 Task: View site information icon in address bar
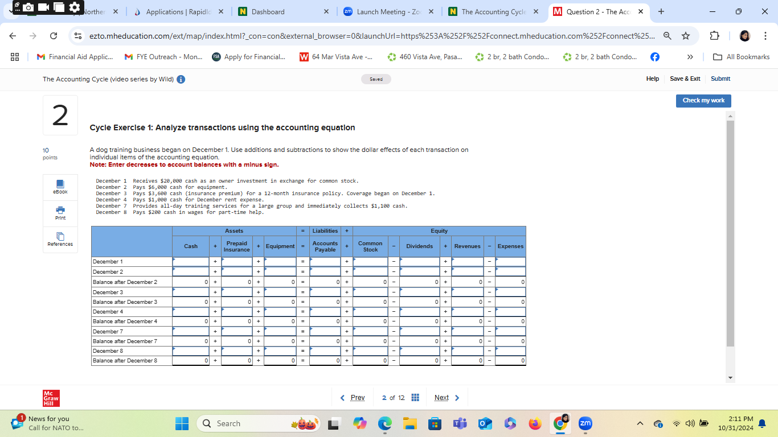[79, 36]
